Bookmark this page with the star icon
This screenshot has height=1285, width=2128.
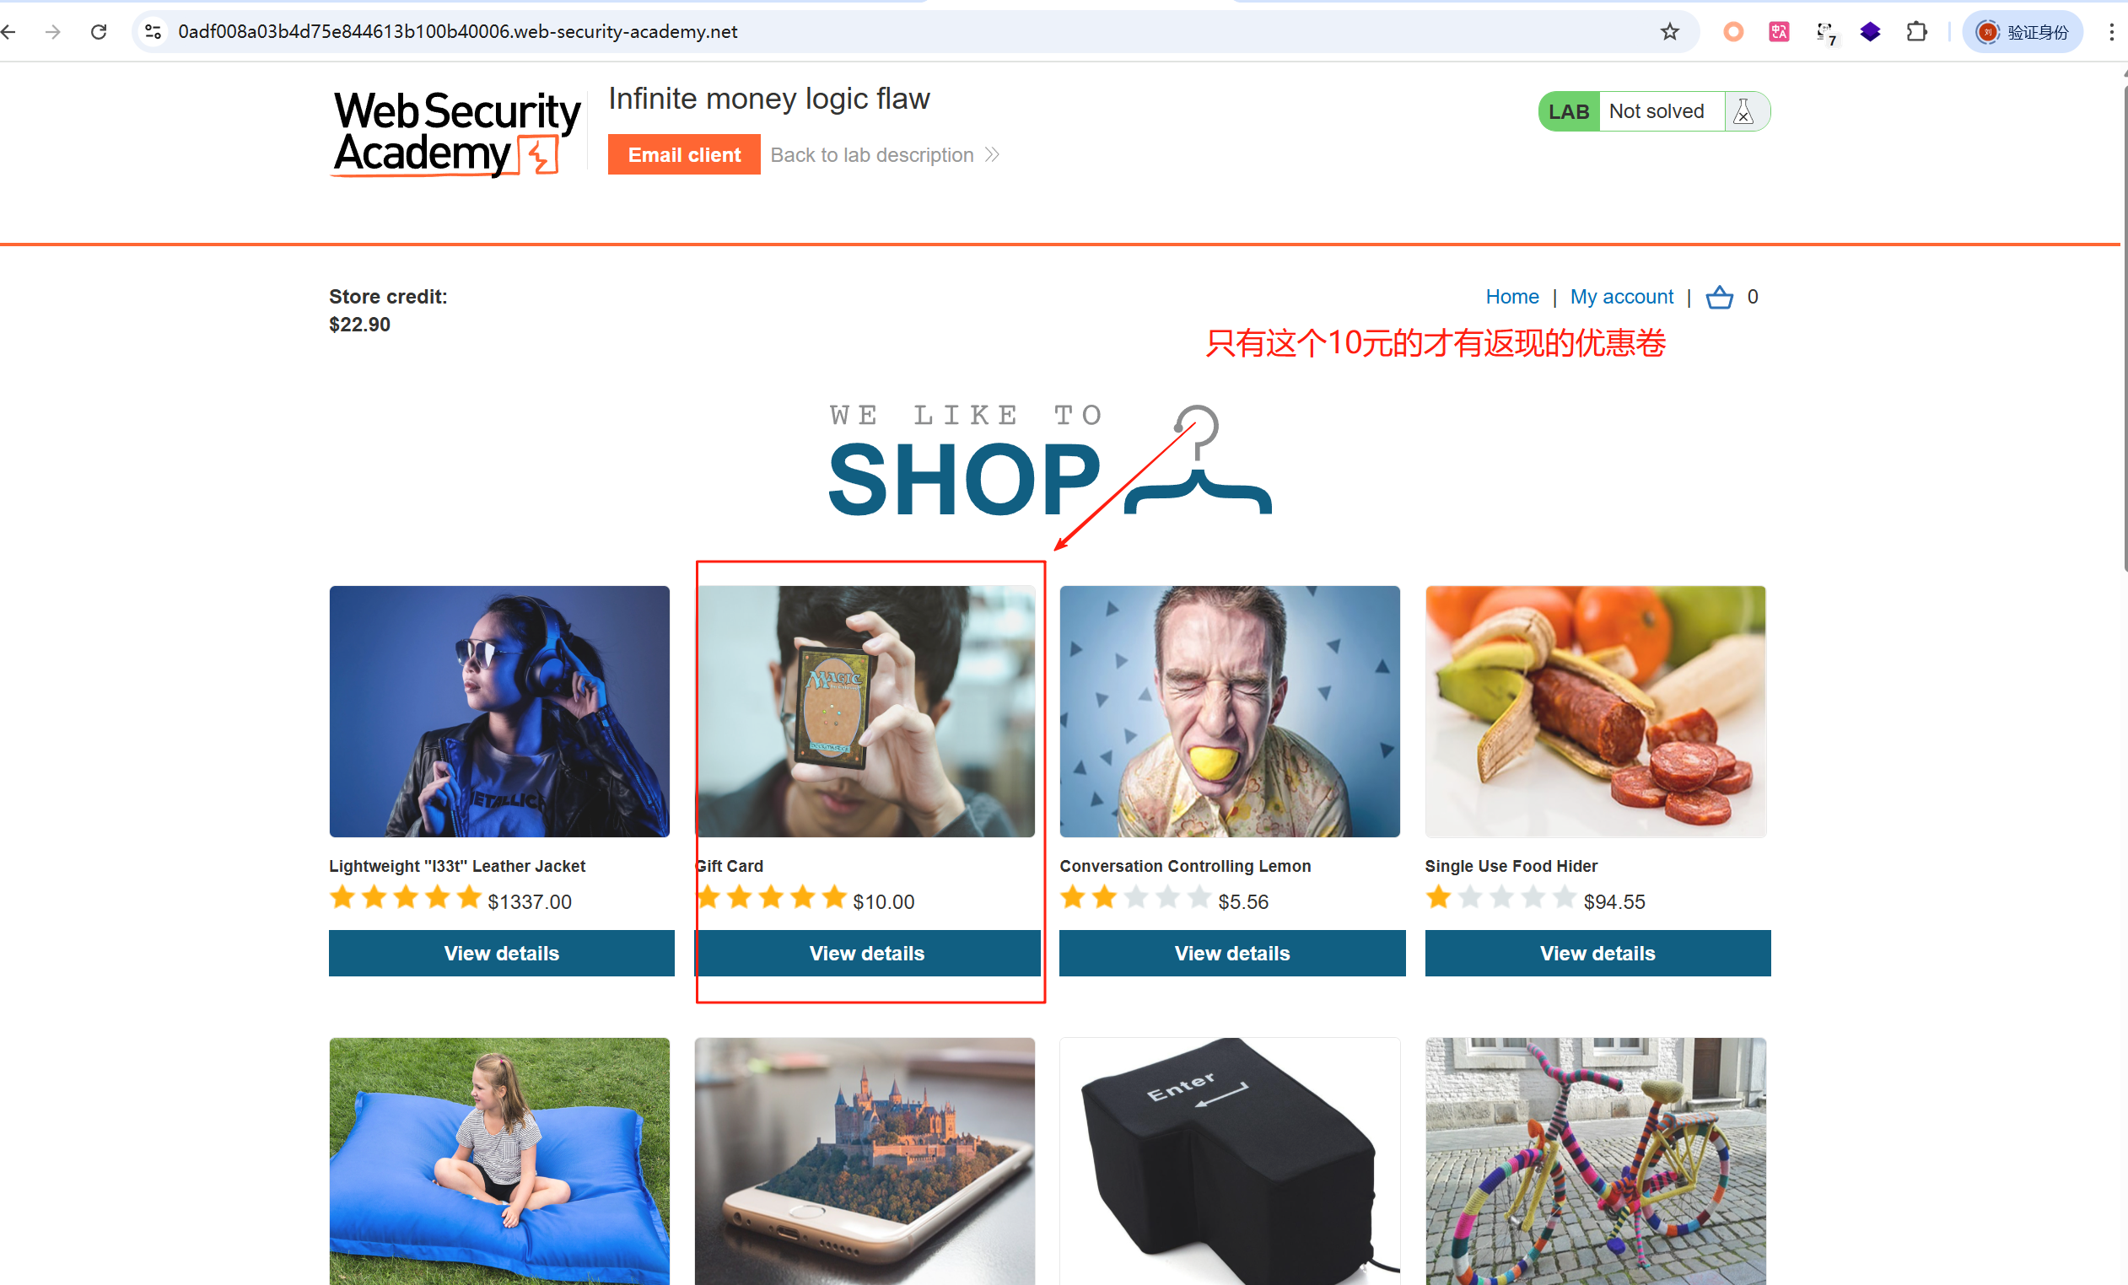1669,32
